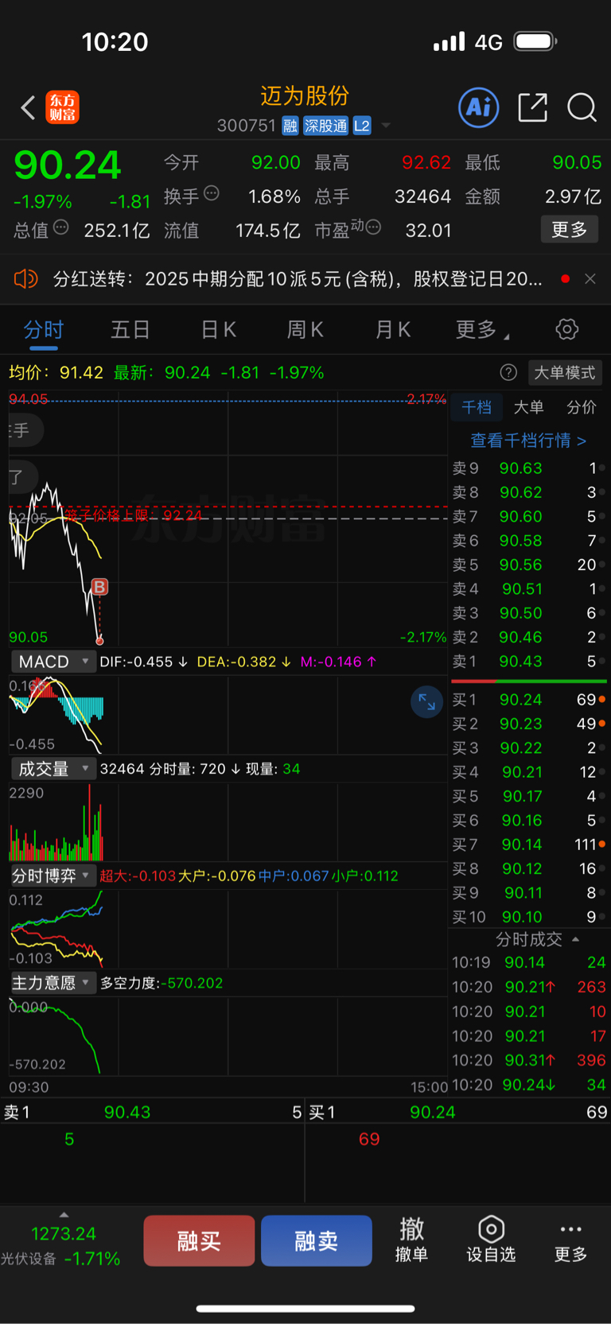
Task: Select 买7 price 90.14 row
Action: pyautogui.click(x=529, y=844)
